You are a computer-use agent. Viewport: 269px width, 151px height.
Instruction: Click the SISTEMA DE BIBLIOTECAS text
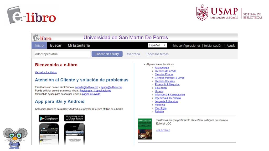[253, 16]
